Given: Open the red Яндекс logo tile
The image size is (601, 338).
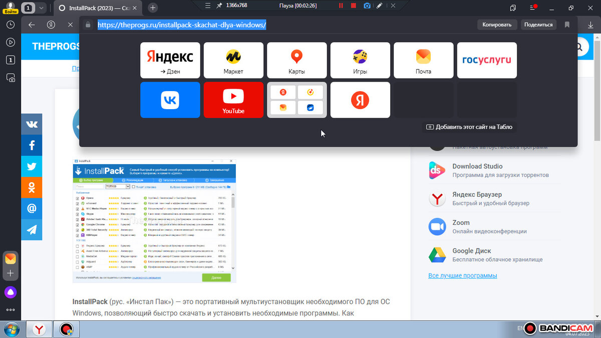Looking at the screenshot, I should coord(360,100).
